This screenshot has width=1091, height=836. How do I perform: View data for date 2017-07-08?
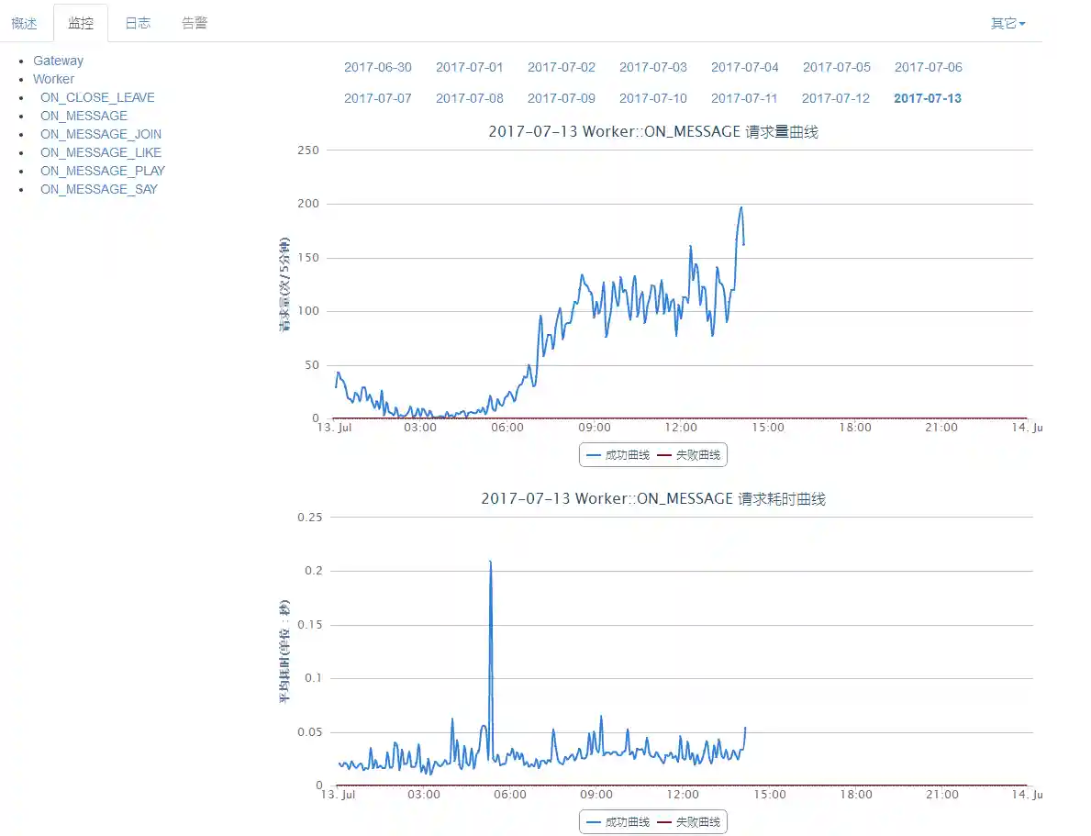[470, 98]
